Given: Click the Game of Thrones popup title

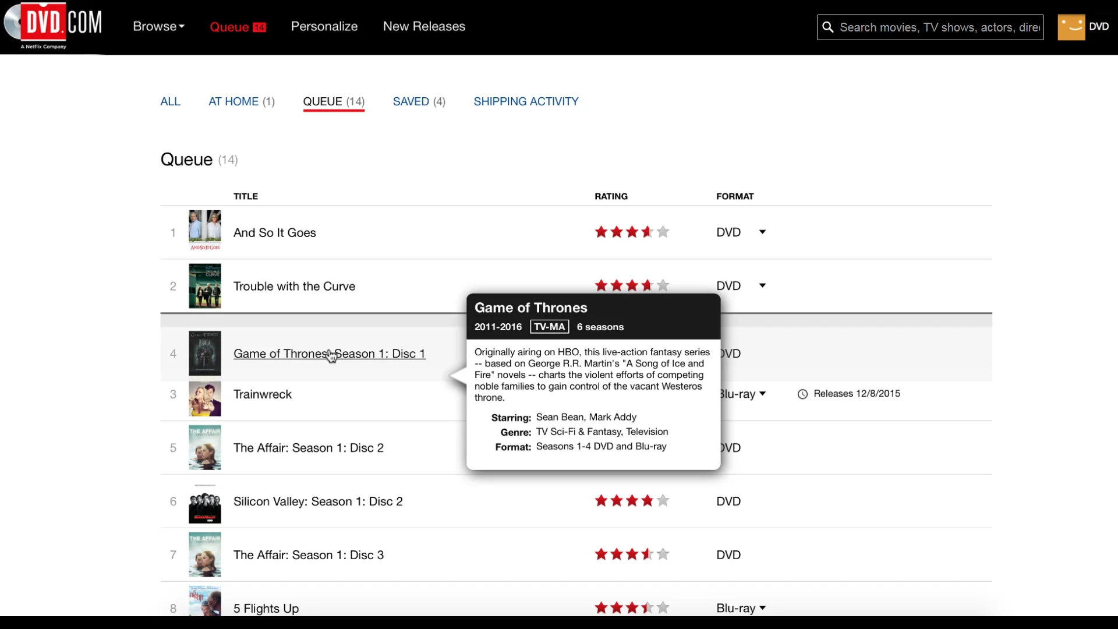Looking at the screenshot, I should (x=530, y=308).
